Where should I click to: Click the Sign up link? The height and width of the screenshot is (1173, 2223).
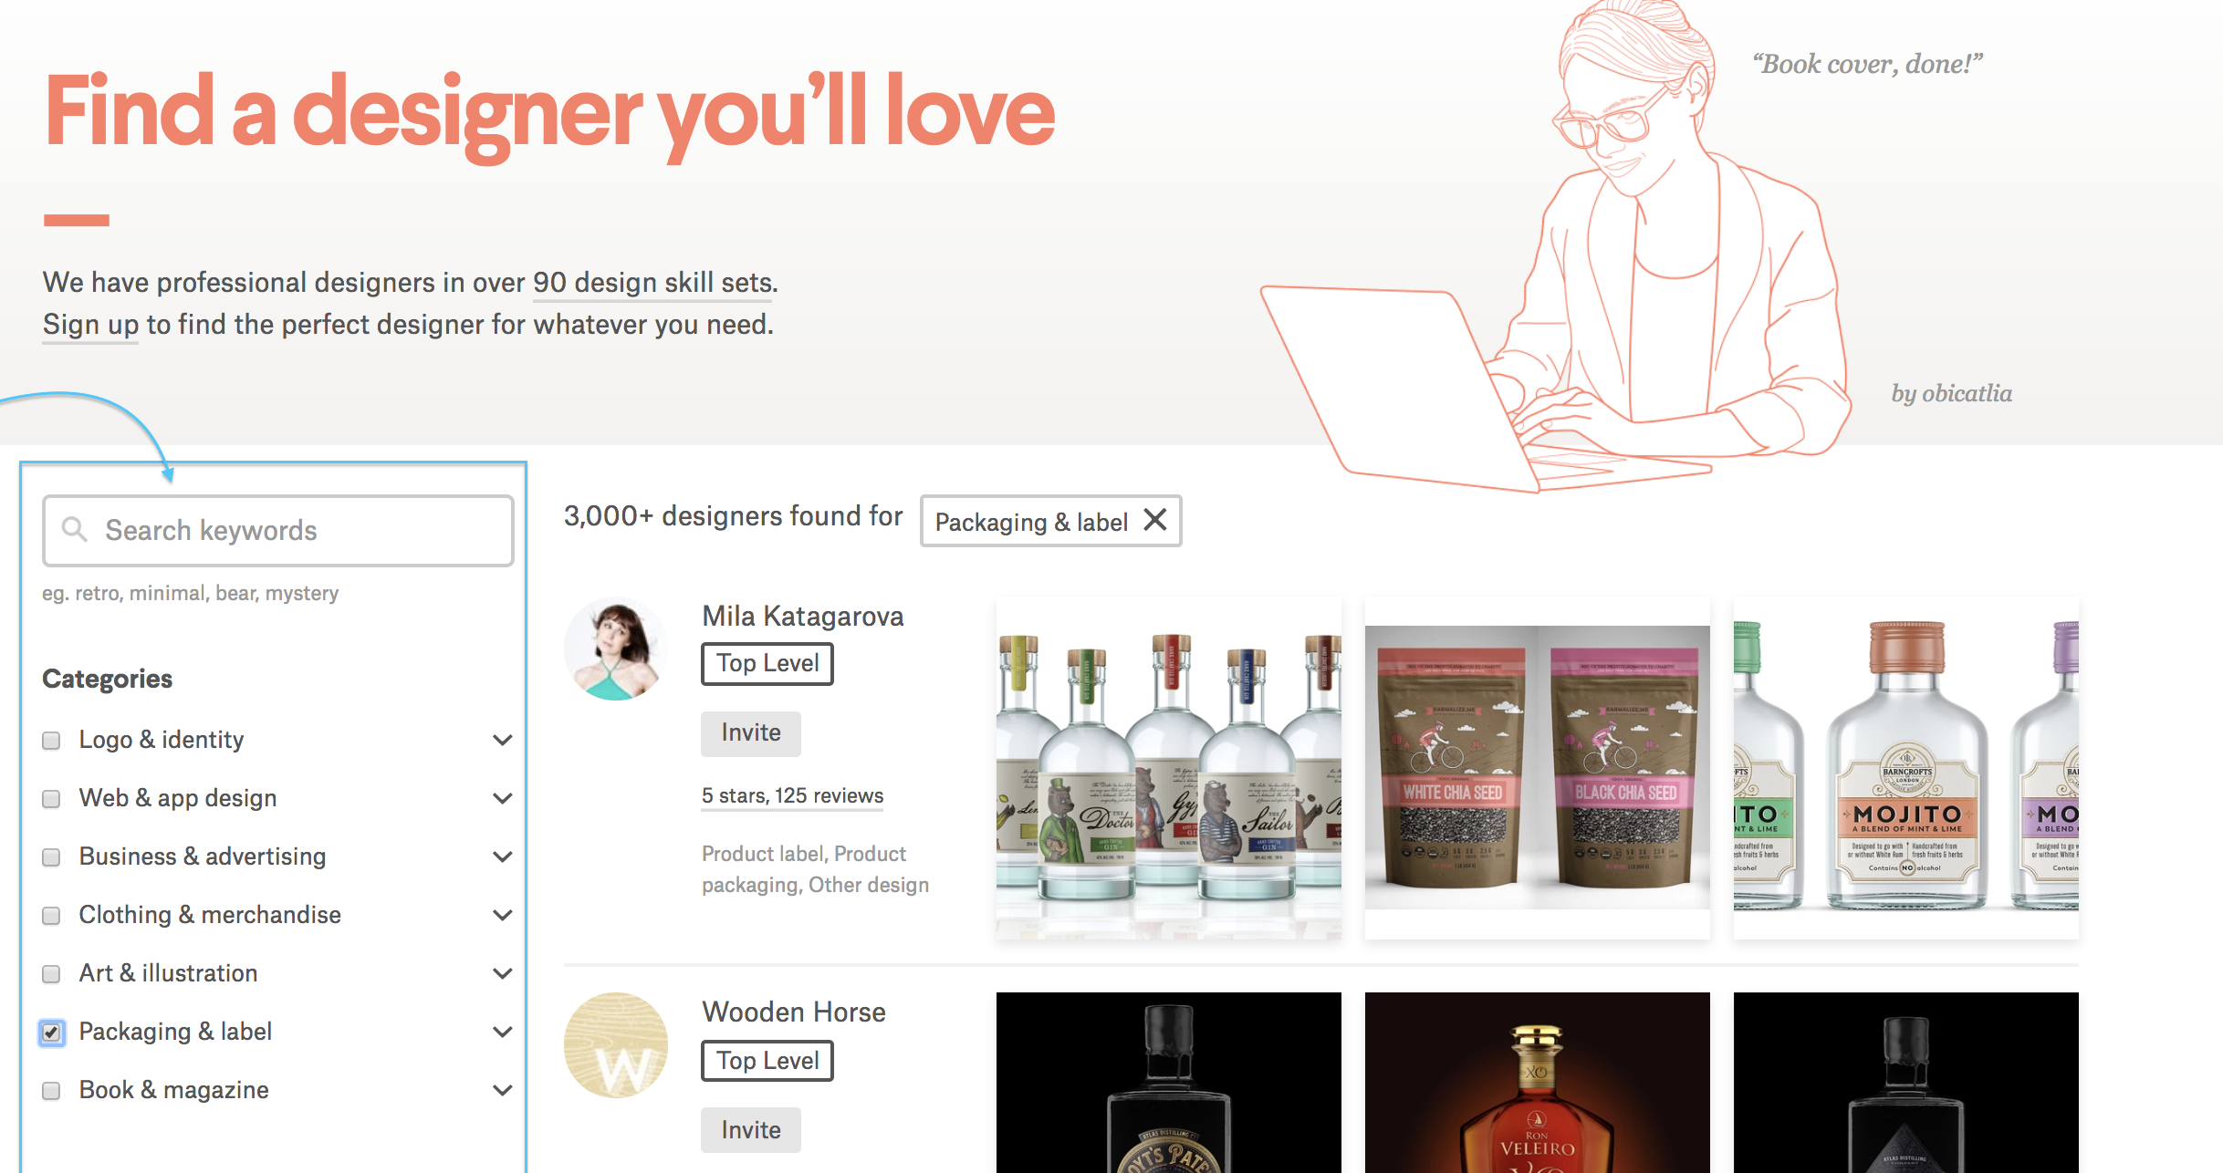[90, 325]
